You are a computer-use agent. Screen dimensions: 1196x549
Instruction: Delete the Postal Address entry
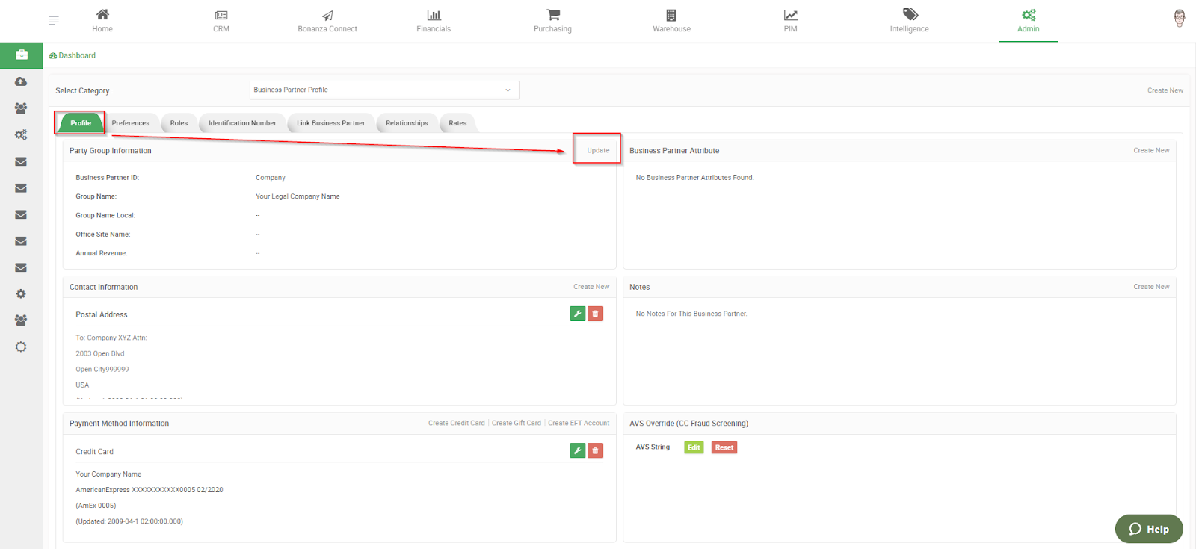(595, 314)
